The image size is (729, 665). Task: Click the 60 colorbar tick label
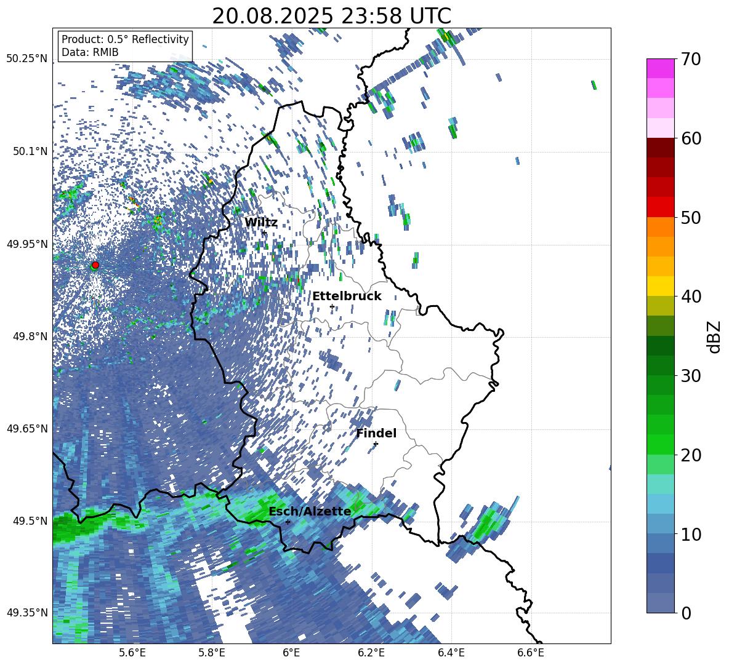click(691, 138)
